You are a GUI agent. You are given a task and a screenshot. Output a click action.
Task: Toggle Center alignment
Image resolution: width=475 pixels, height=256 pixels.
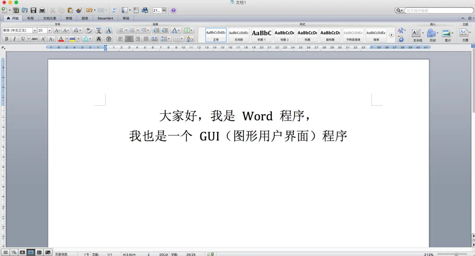[x=129, y=39]
